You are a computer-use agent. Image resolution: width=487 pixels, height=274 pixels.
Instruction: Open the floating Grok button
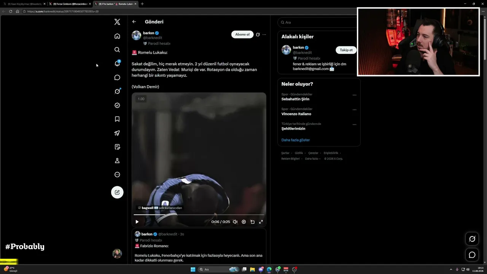pyautogui.click(x=472, y=239)
